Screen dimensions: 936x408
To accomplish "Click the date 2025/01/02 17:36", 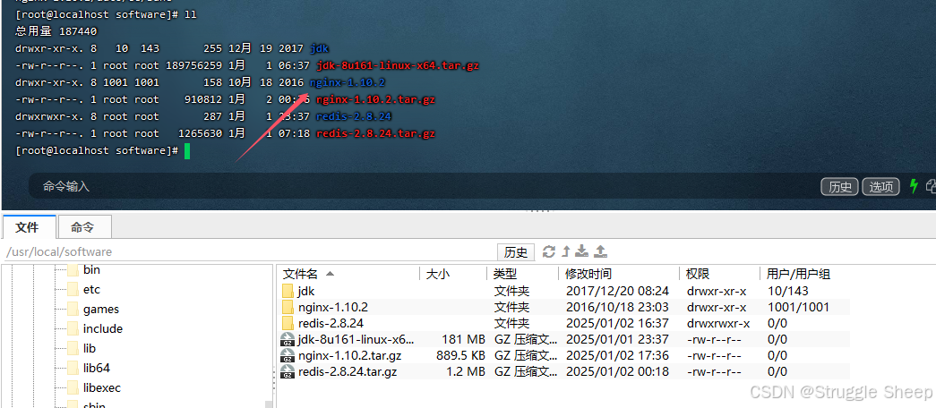I will [x=617, y=355].
